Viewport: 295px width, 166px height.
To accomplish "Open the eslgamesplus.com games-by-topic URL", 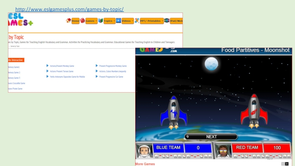I will coord(69,9).
